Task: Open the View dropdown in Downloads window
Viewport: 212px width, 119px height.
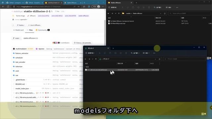Action: click(x=146, y=53)
